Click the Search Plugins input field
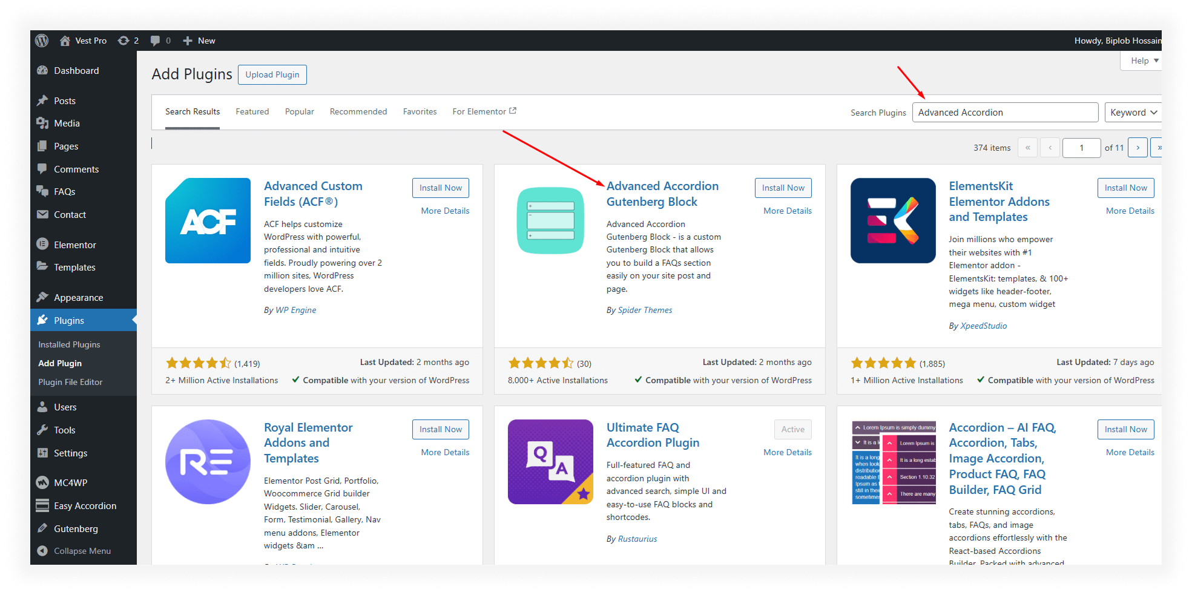 pos(1005,113)
